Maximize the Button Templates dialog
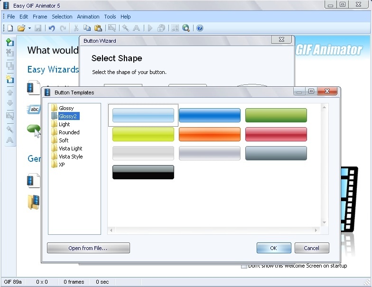372x287 pixels. pyautogui.click(x=311, y=91)
